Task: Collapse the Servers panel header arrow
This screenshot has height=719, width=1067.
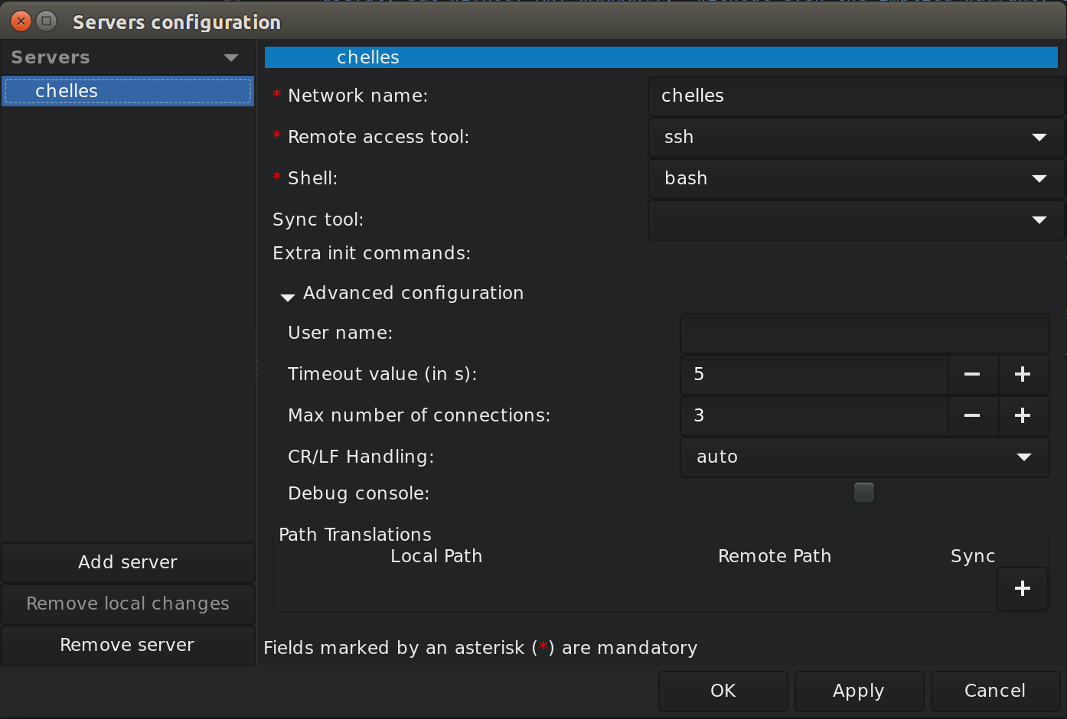Action: coord(231,57)
